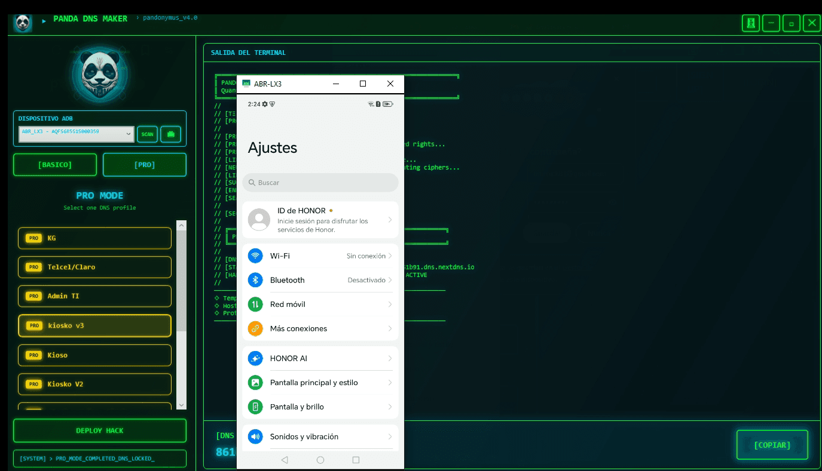
Task: Open the ADB device dropdown
Action: tap(77, 134)
